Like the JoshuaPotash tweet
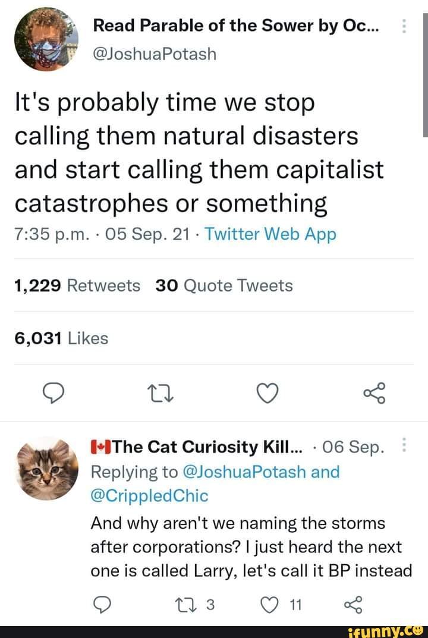Image resolution: width=428 pixels, height=638 pixels. (267, 393)
